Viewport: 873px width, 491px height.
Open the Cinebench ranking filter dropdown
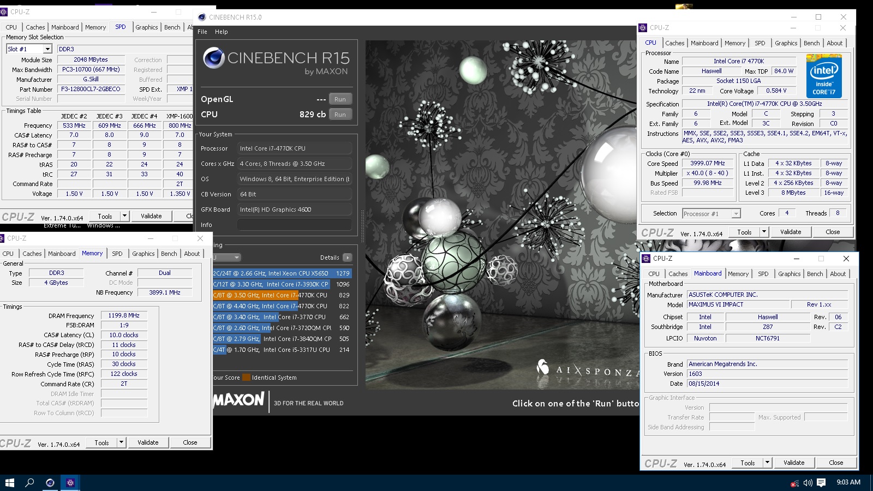[x=227, y=258]
